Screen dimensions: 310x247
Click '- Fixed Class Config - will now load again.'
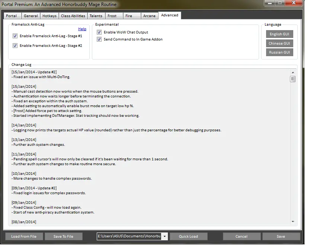(47, 208)
